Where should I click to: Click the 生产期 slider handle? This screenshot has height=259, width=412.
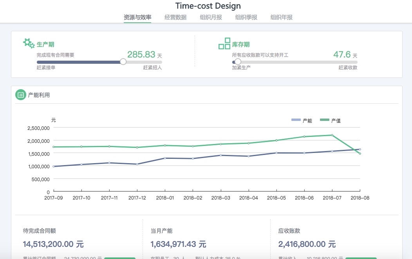click(123, 62)
